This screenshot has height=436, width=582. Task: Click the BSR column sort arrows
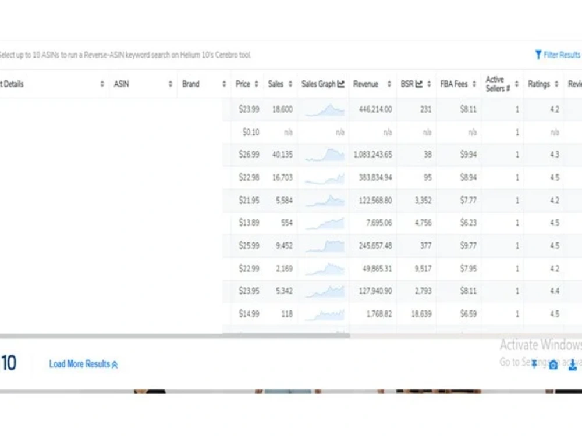pyautogui.click(x=429, y=84)
